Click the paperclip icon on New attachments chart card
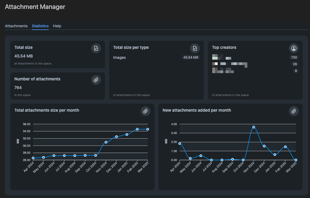The height and width of the screenshot is (198, 310). point(294,111)
